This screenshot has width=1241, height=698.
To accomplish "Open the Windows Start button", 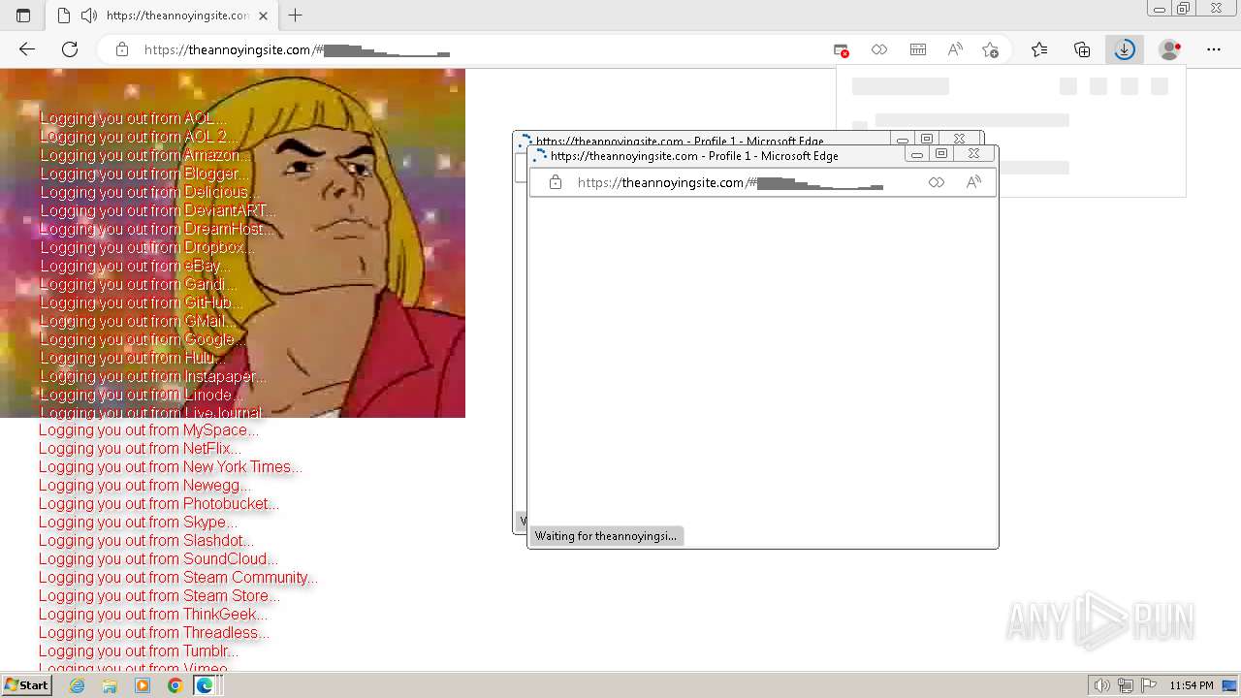I will click(26, 684).
